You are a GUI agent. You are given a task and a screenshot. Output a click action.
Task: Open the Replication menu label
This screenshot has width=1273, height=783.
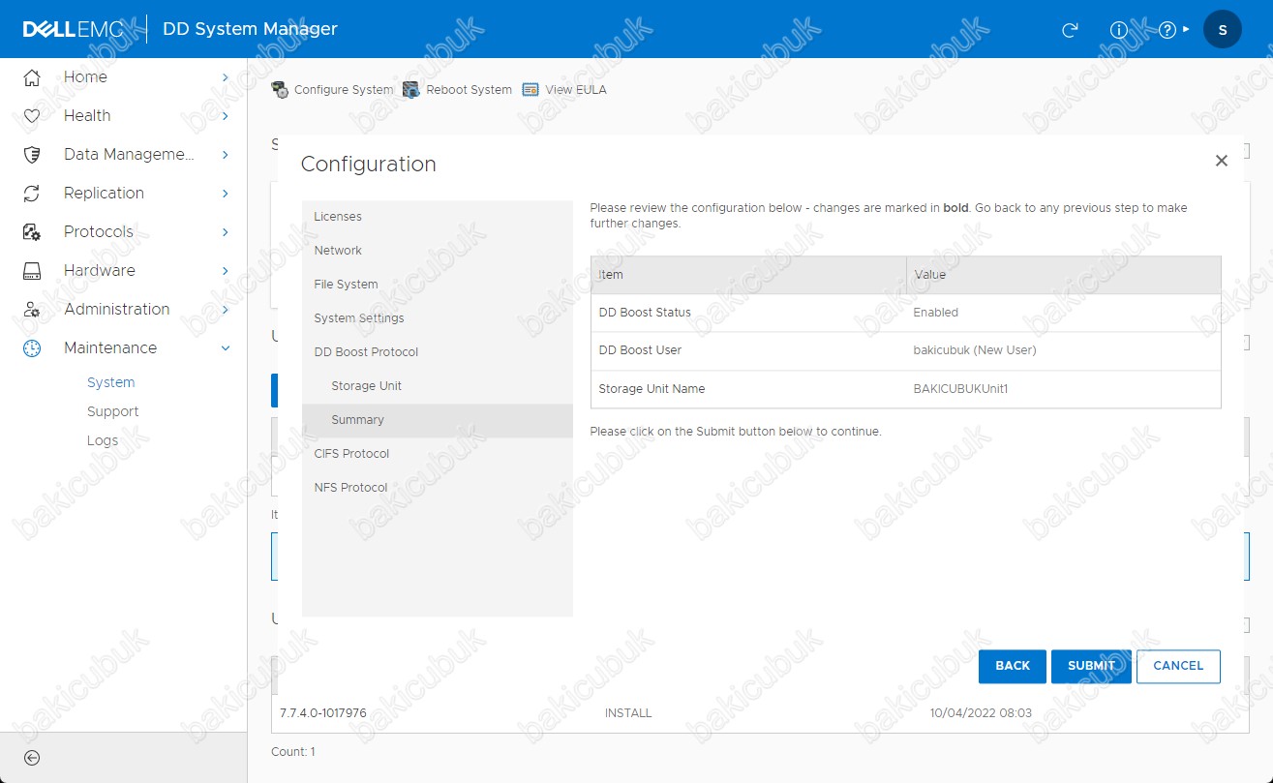tap(104, 193)
